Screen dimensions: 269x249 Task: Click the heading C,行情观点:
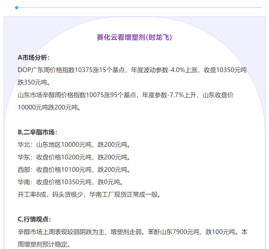point(34,219)
